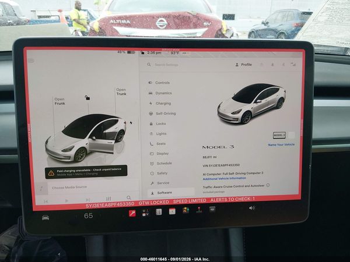Tap the music note media thumbnail
The width and height of the screenshot is (350, 262).
click(x=41, y=189)
